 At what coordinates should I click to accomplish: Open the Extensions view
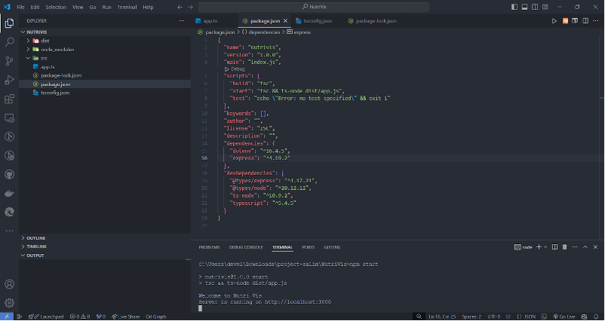(x=9, y=99)
